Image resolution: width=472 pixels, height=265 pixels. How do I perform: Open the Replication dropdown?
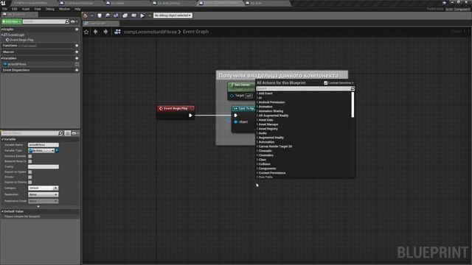click(43, 194)
